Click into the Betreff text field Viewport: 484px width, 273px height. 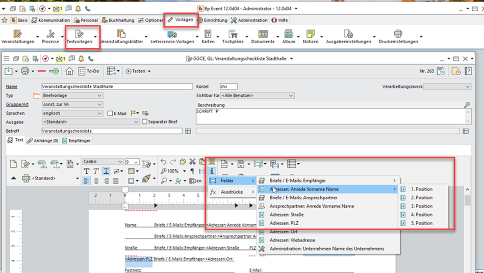(x=112, y=131)
